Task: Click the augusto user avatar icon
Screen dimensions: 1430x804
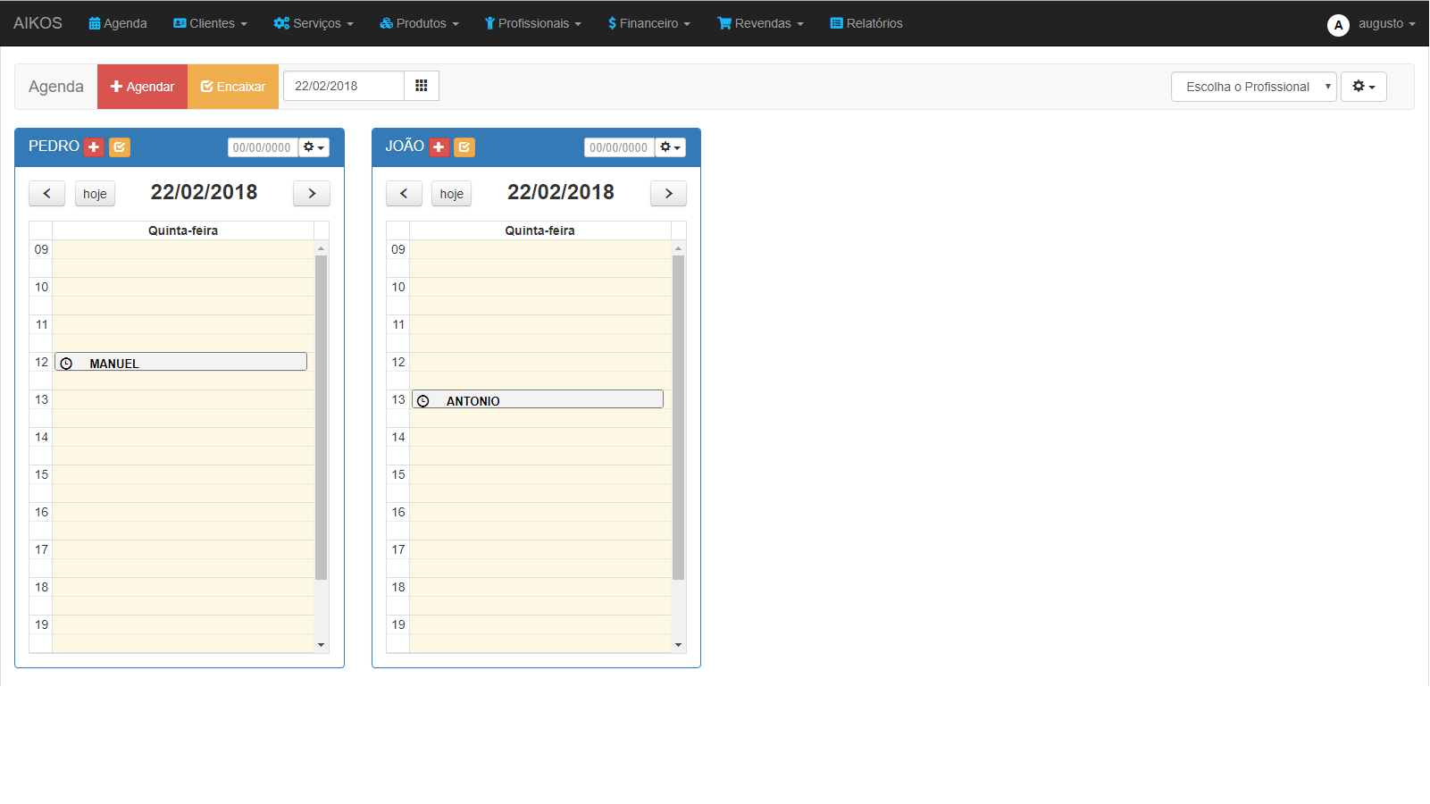Action: pyautogui.click(x=1337, y=25)
